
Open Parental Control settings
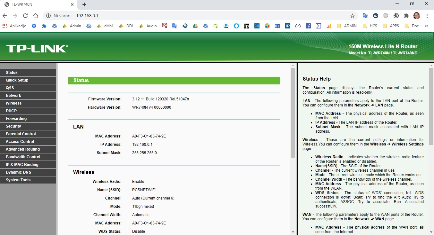pyautogui.click(x=28, y=134)
